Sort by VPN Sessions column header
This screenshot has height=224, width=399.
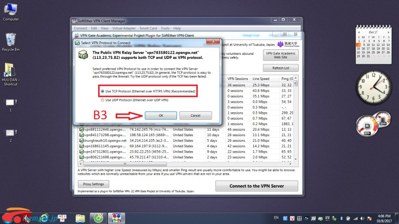coord(238,79)
